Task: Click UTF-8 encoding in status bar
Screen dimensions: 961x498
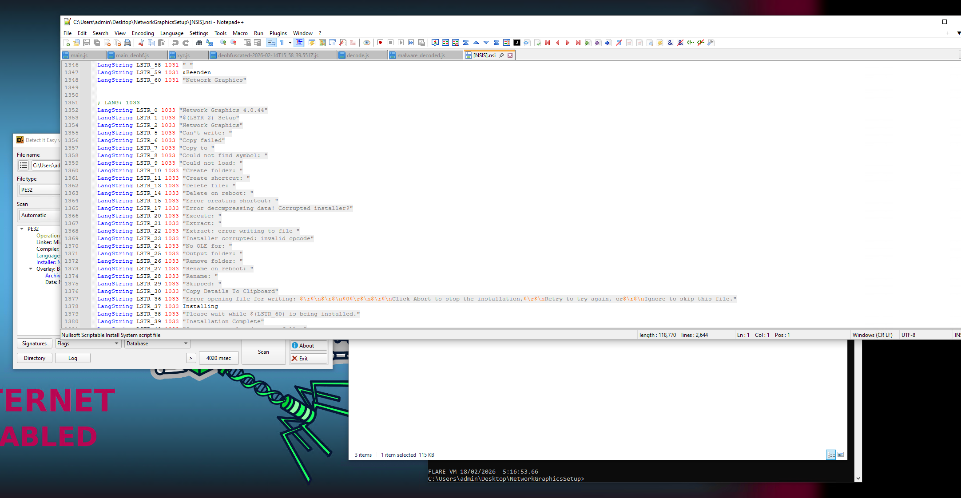Action: (x=908, y=335)
